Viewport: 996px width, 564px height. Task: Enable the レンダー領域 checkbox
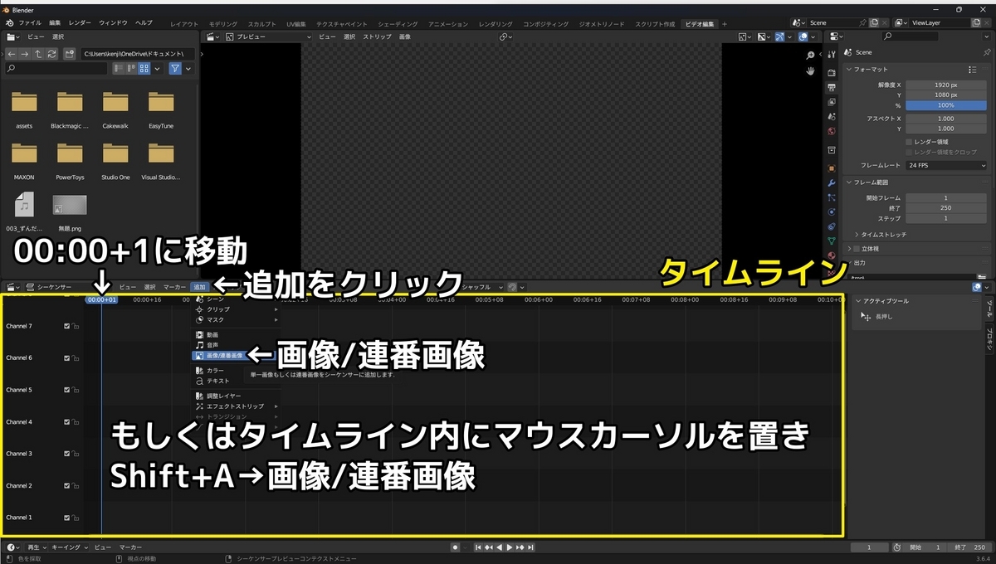pyautogui.click(x=909, y=142)
